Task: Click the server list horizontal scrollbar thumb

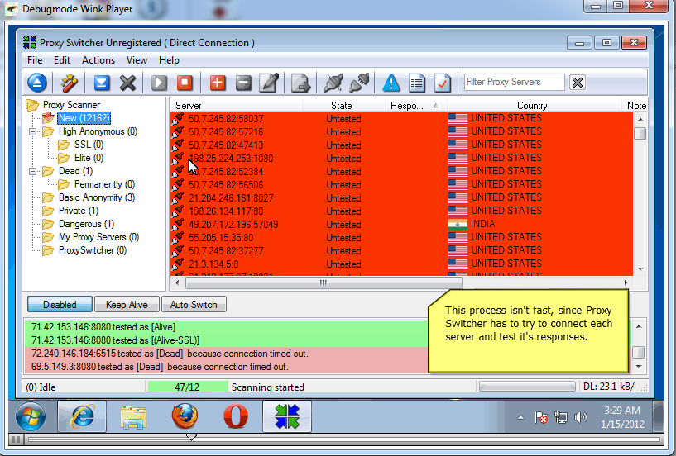Action: 324,283
